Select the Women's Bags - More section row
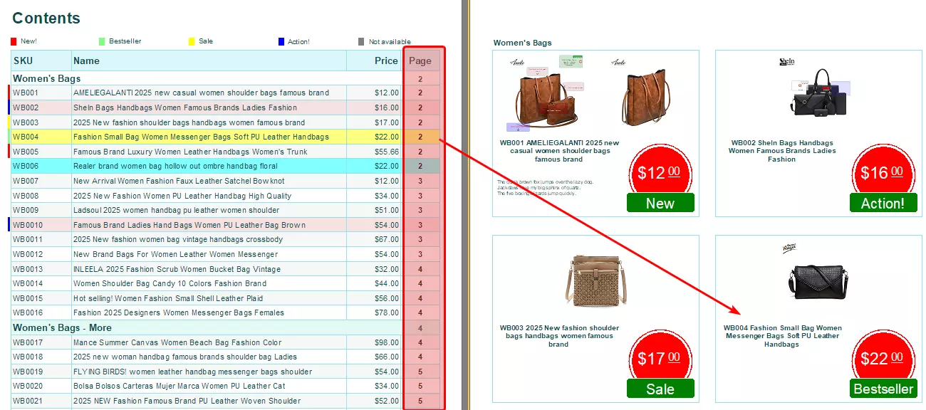Screen dimensions: 926x410 click(225, 327)
